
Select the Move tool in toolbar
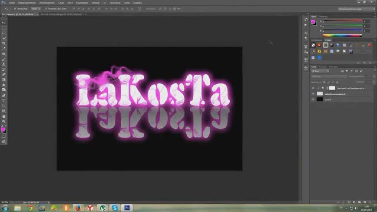click(4, 23)
